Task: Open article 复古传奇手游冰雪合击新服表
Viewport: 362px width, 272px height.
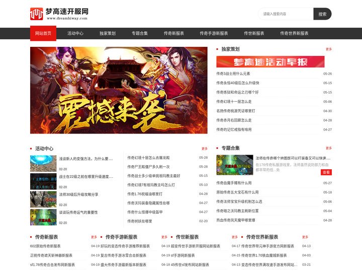Action: (123, 255)
